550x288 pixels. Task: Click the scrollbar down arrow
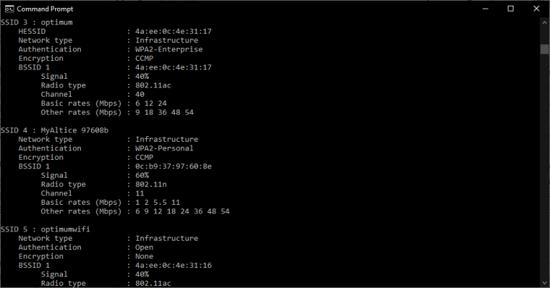[x=544, y=283]
